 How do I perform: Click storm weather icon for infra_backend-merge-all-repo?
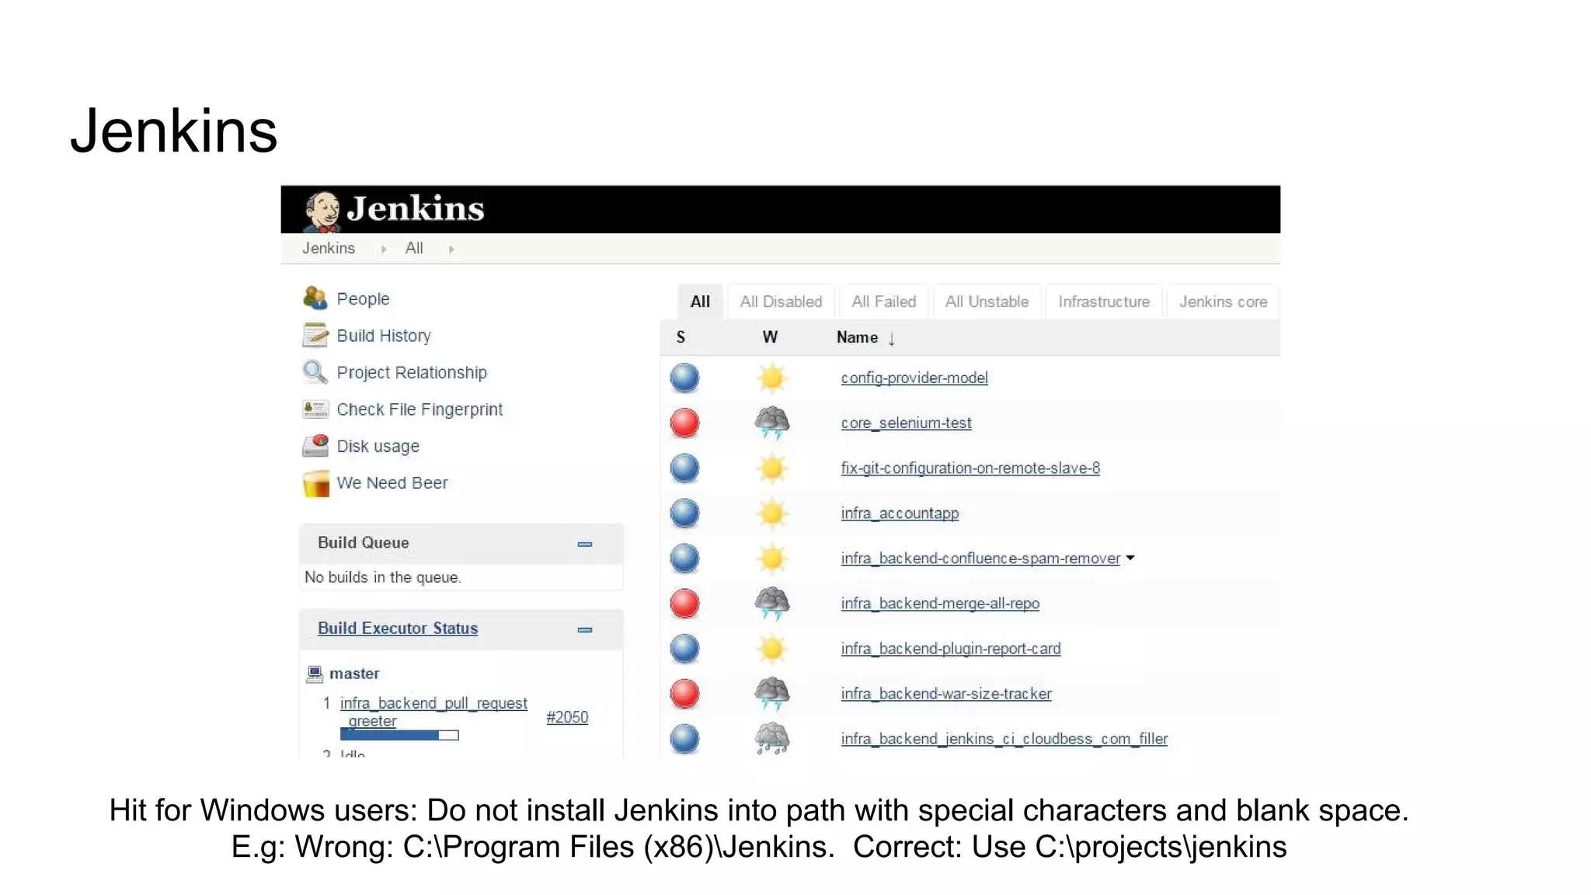coord(771,604)
